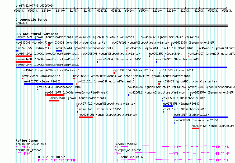Image resolution: width=235 pixels, height=163 pixels.
Task: Open esv3673671 (Besenbacher2015) label
Action: (99, 109)
